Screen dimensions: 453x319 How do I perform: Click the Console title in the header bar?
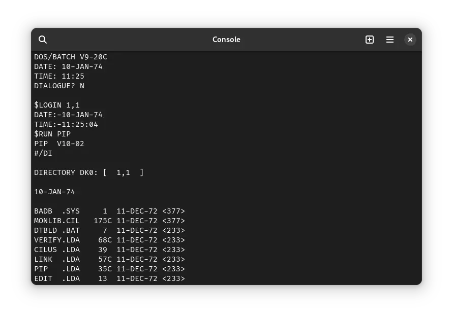tap(226, 40)
